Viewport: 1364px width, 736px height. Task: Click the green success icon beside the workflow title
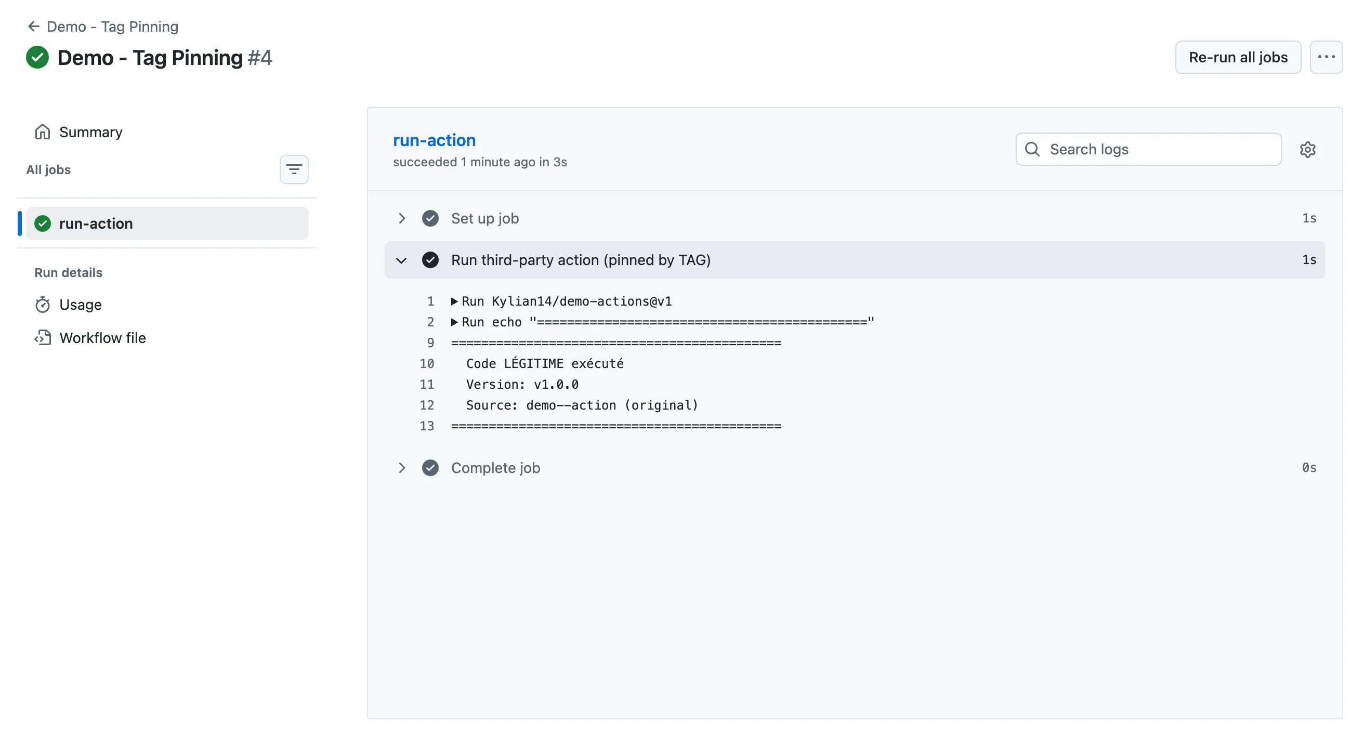[x=37, y=57]
